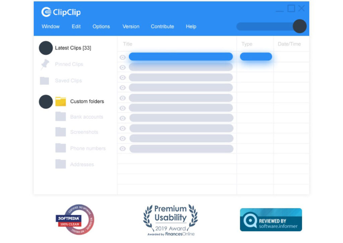
Task: Toggle the eye icon on the last clip
Action: click(x=123, y=148)
